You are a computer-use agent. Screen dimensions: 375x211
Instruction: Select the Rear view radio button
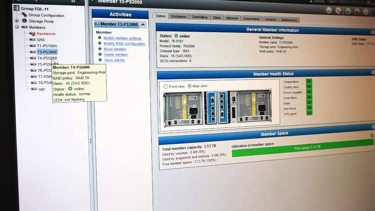tap(190, 86)
